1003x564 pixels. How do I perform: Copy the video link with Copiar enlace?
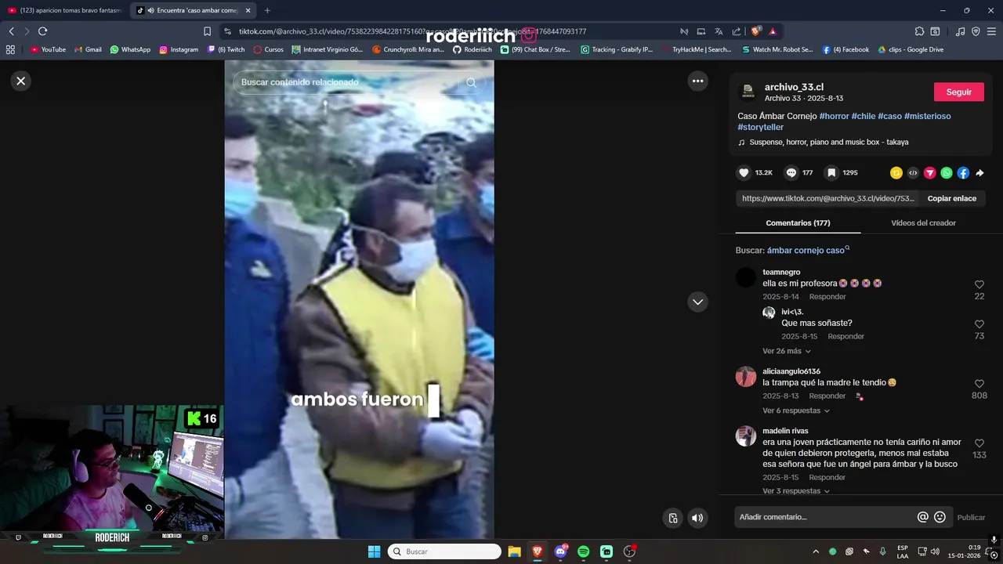951,198
